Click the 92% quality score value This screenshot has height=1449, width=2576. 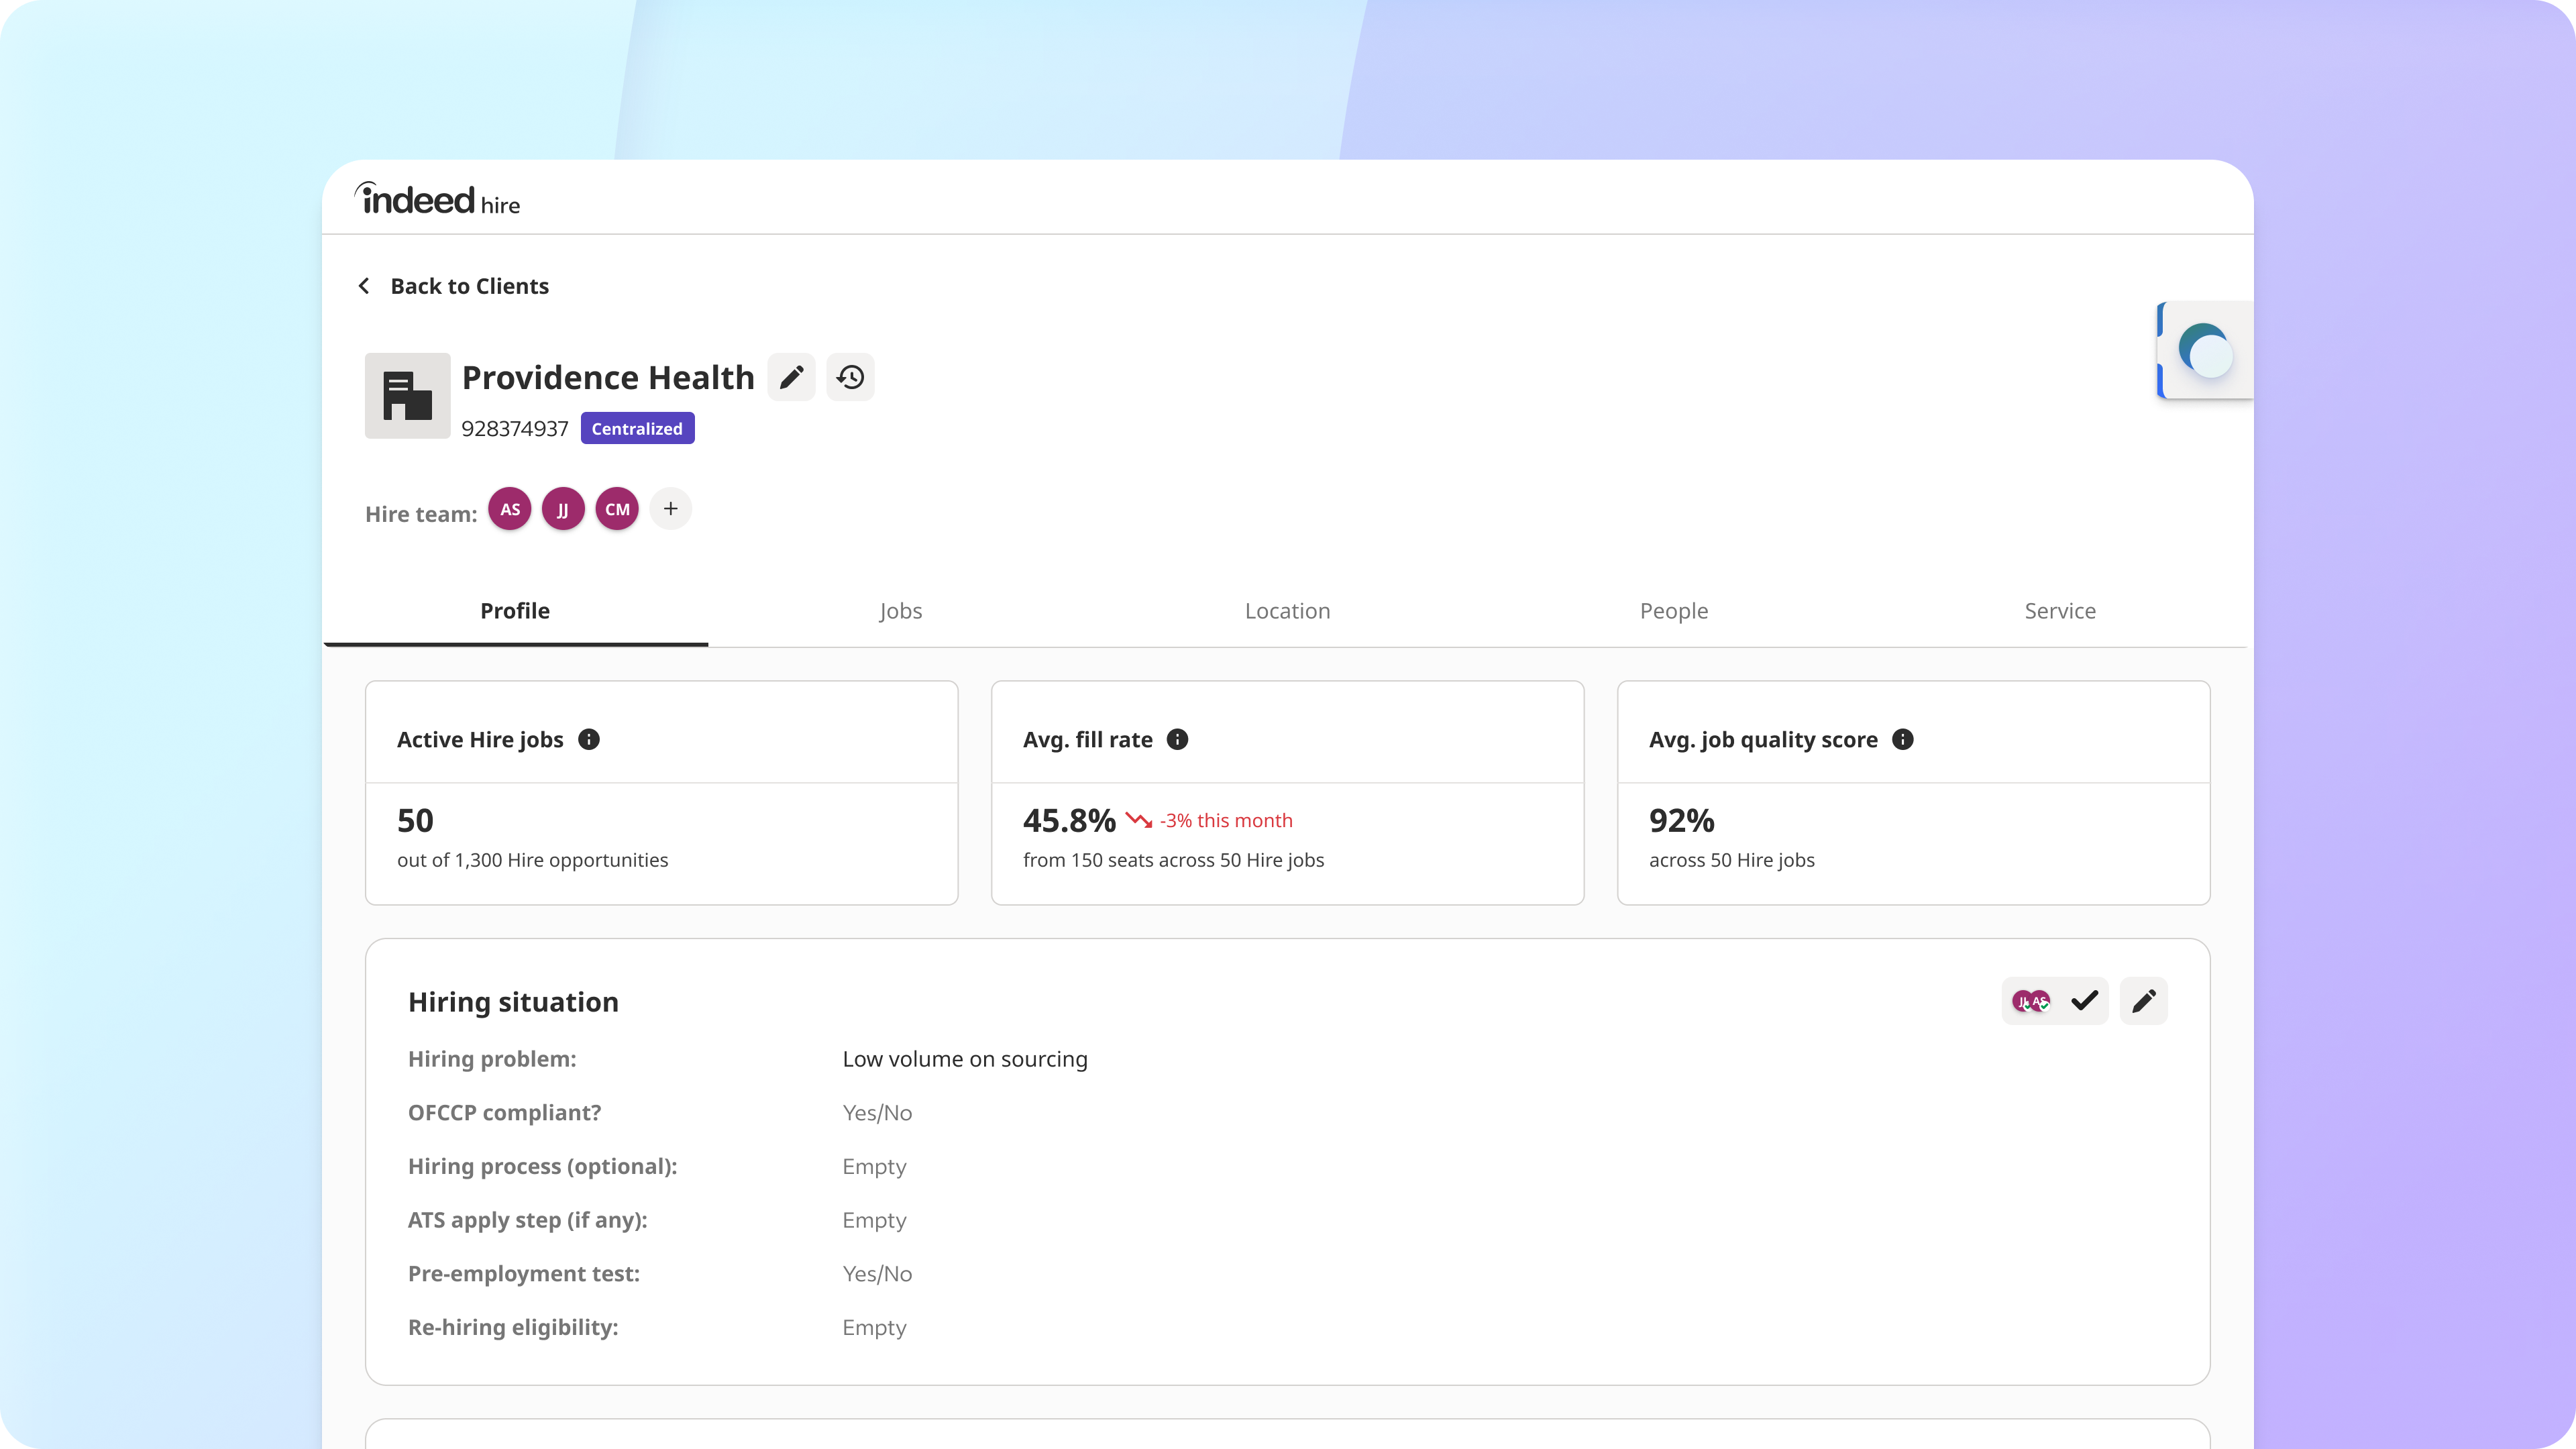[1682, 820]
